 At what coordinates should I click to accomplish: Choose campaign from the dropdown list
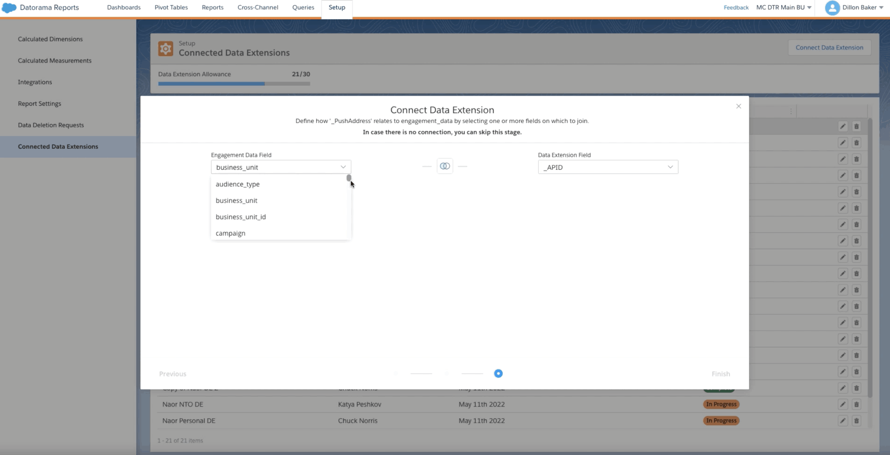point(281,233)
